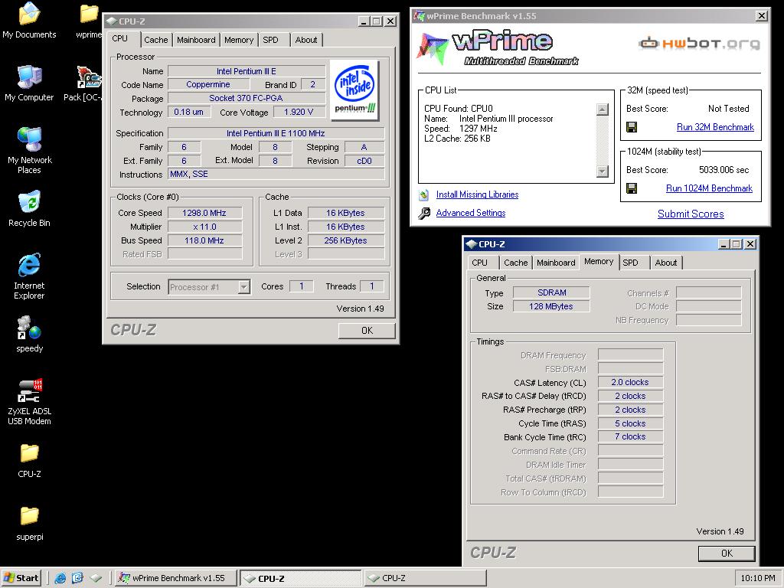Select the active CPU-Z taskbar button

tap(300, 578)
